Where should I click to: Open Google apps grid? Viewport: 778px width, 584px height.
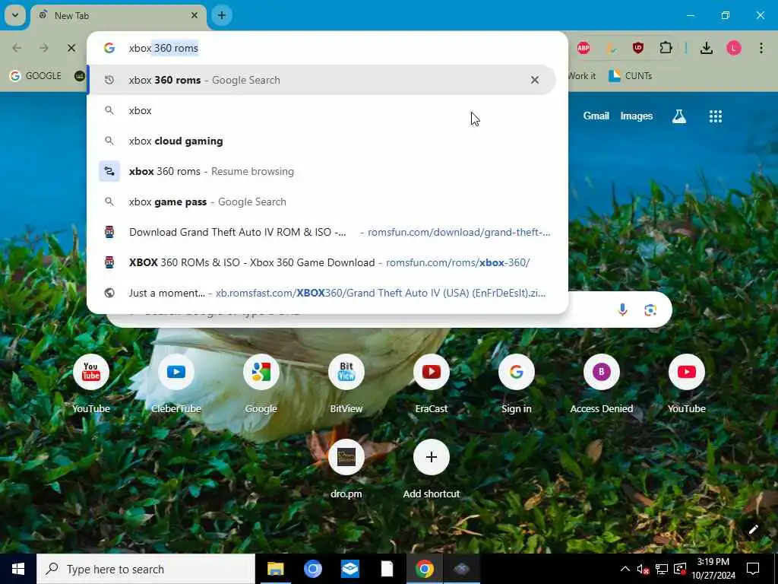pos(716,116)
